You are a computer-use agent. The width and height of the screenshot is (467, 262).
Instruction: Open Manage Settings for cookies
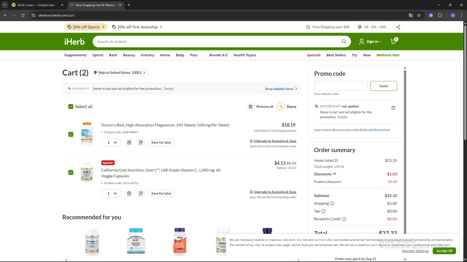click(415, 251)
